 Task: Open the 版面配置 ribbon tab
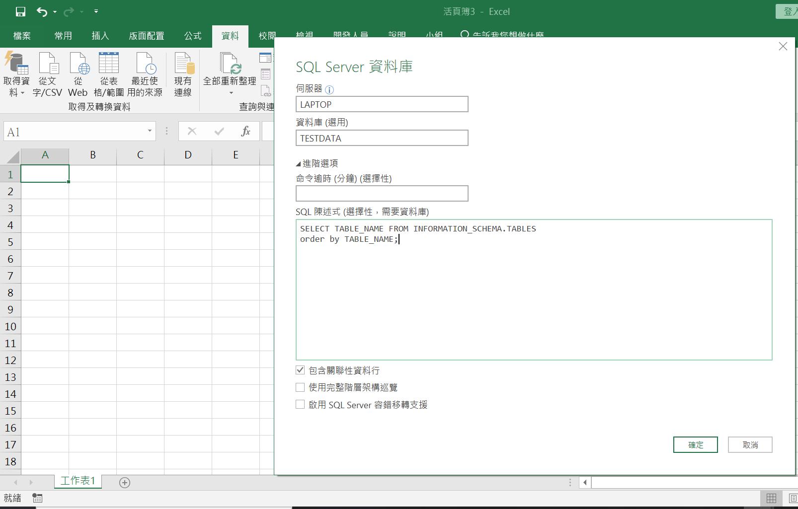tap(147, 36)
